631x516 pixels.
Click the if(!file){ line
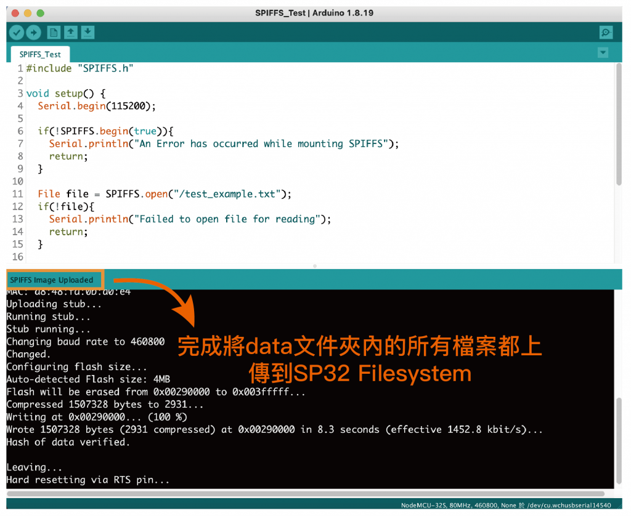[x=66, y=206]
